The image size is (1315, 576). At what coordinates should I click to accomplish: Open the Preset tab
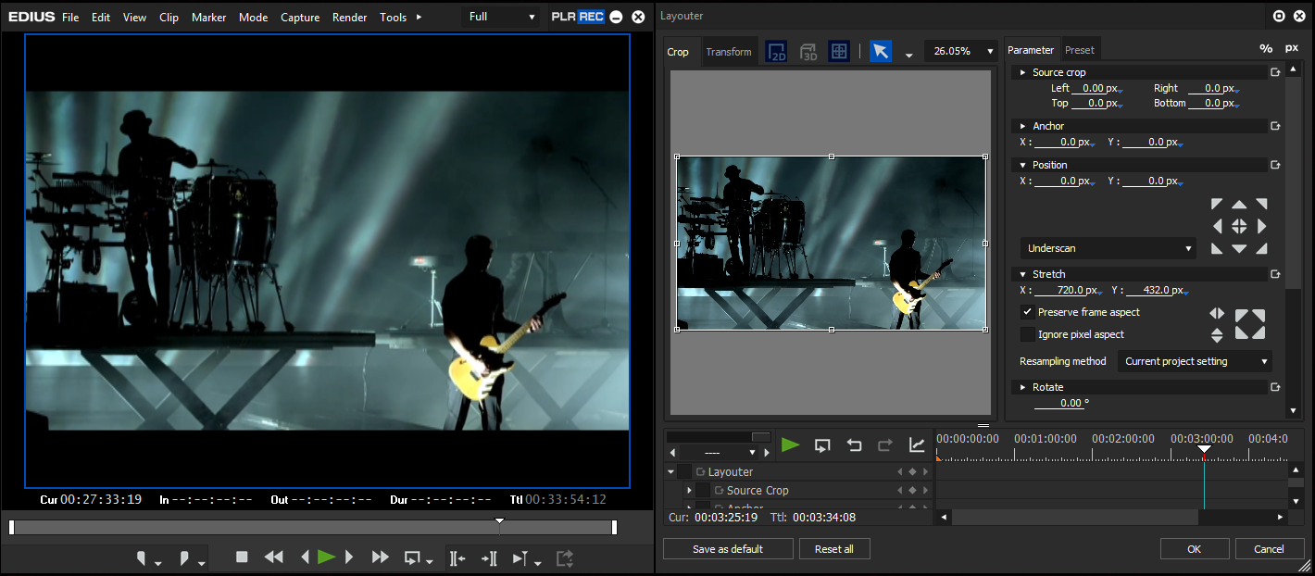click(x=1079, y=50)
